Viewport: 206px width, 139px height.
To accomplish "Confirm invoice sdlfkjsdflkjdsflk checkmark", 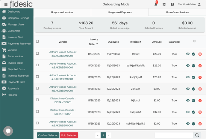I will [x=193, y=66].
